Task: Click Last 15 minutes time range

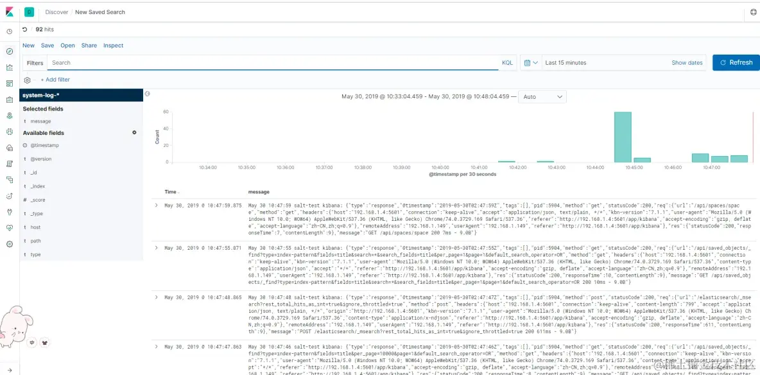Action: 566,62
